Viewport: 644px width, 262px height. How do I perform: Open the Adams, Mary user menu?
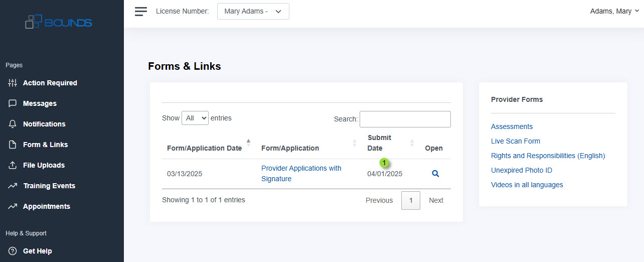tap(614, 11)
